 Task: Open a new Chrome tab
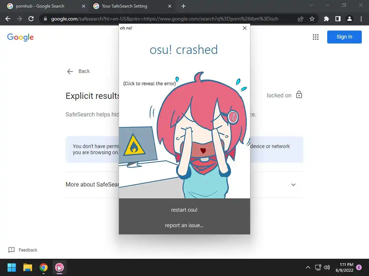pyautogui.click(x=183, y=6)
